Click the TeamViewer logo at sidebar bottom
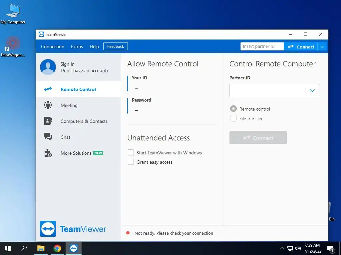Screen dimensions: 341x255 pos(73,229)
